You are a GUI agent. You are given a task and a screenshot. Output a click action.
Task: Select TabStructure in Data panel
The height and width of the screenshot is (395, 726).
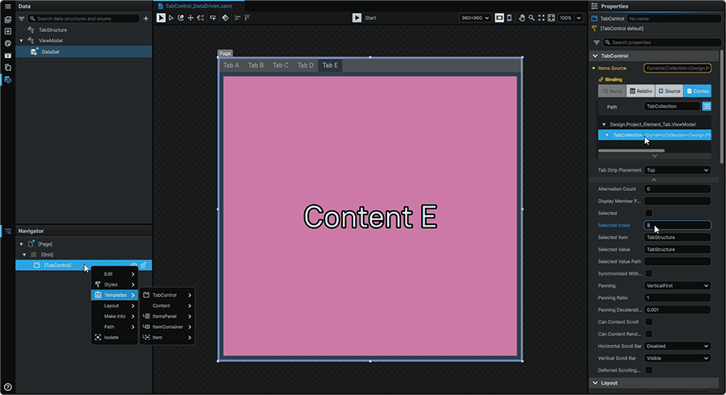point(52,30)
